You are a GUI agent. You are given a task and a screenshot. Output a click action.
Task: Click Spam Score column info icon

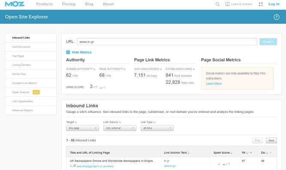point(232,153)
